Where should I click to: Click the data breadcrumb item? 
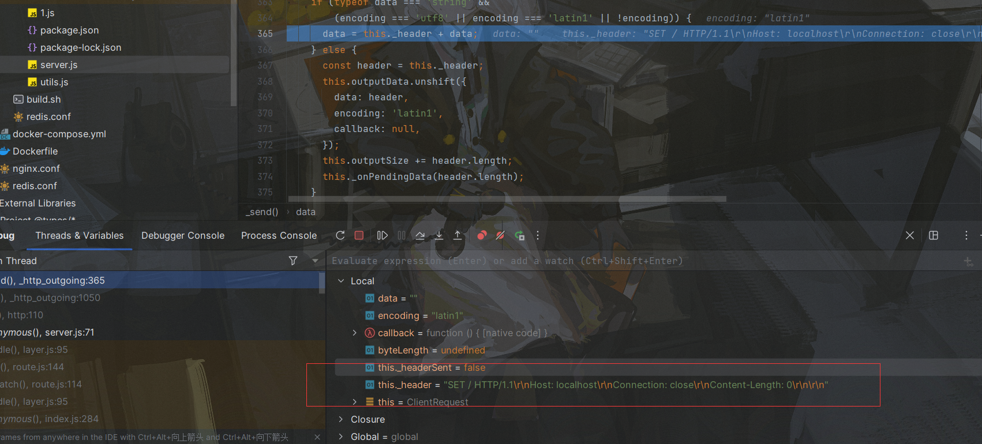[x=306, y=212]
